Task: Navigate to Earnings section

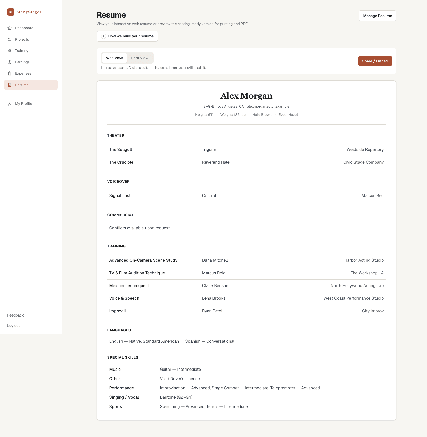Action: tap(31, 62)
